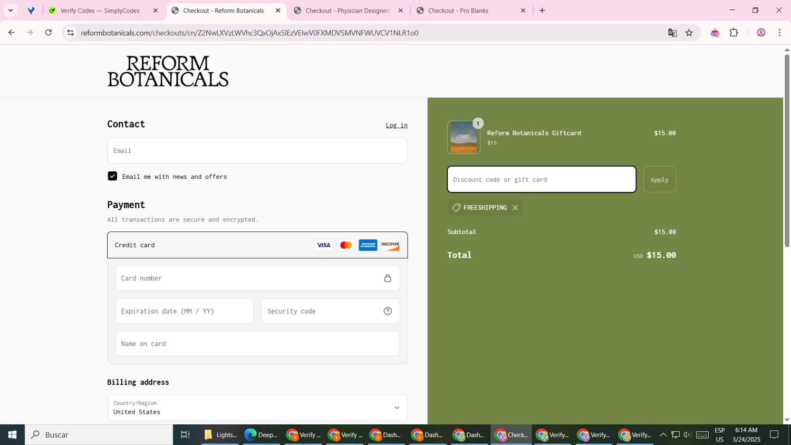The image size is (791, 445).
Task: Click the Buscar taskbar search box
Action: (x=99, y=435)
